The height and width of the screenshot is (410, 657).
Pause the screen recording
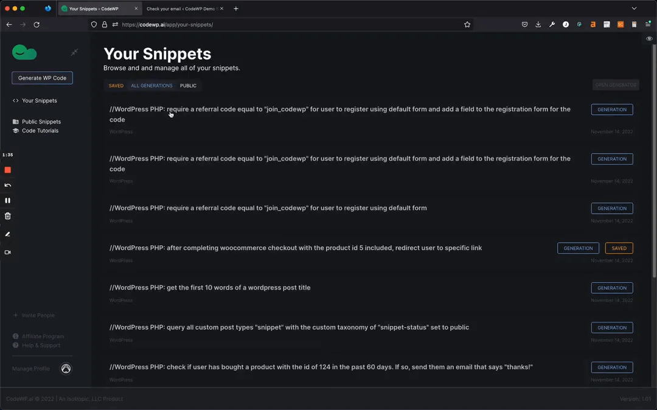8,200
